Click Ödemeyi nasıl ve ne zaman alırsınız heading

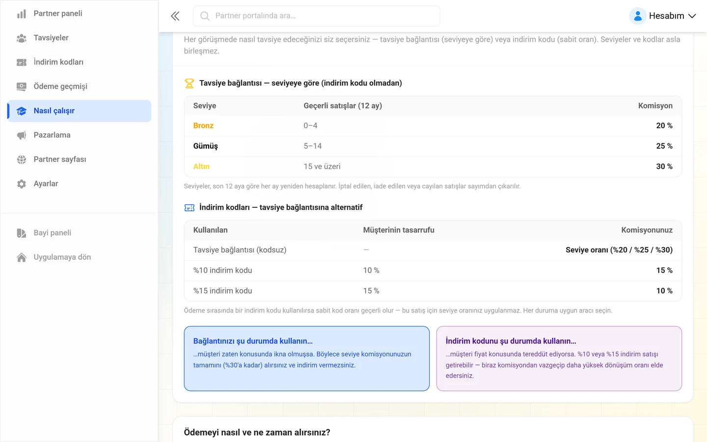click(257, 433)
